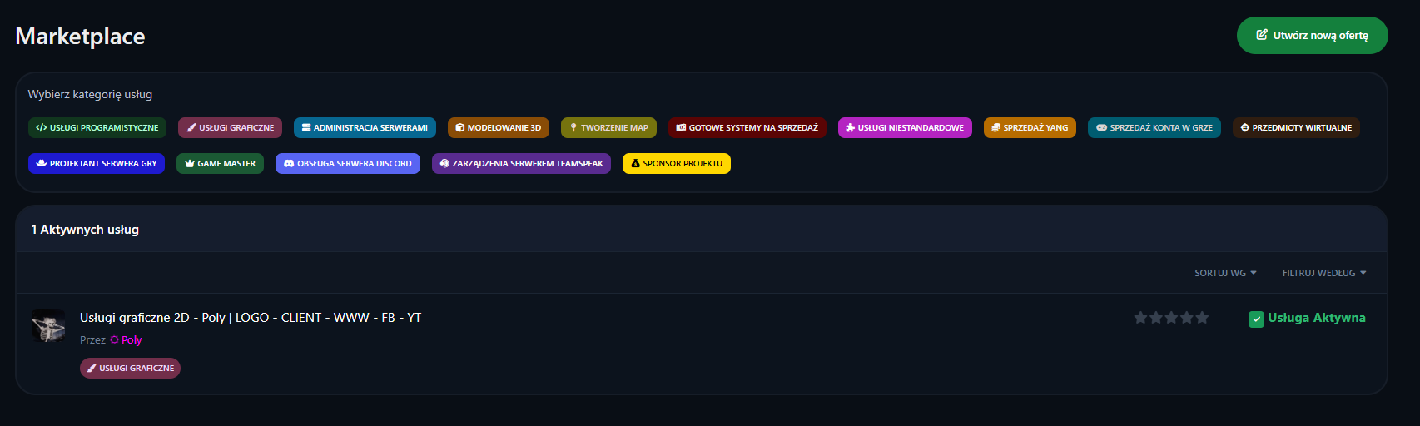Click Utwórz nową ofertę button
This screenshot has width=1420, height=426.
click(x=1312, y=36)
